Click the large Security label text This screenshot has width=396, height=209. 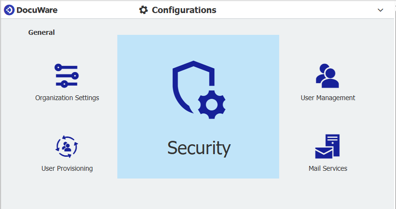(x=199, y=148)
